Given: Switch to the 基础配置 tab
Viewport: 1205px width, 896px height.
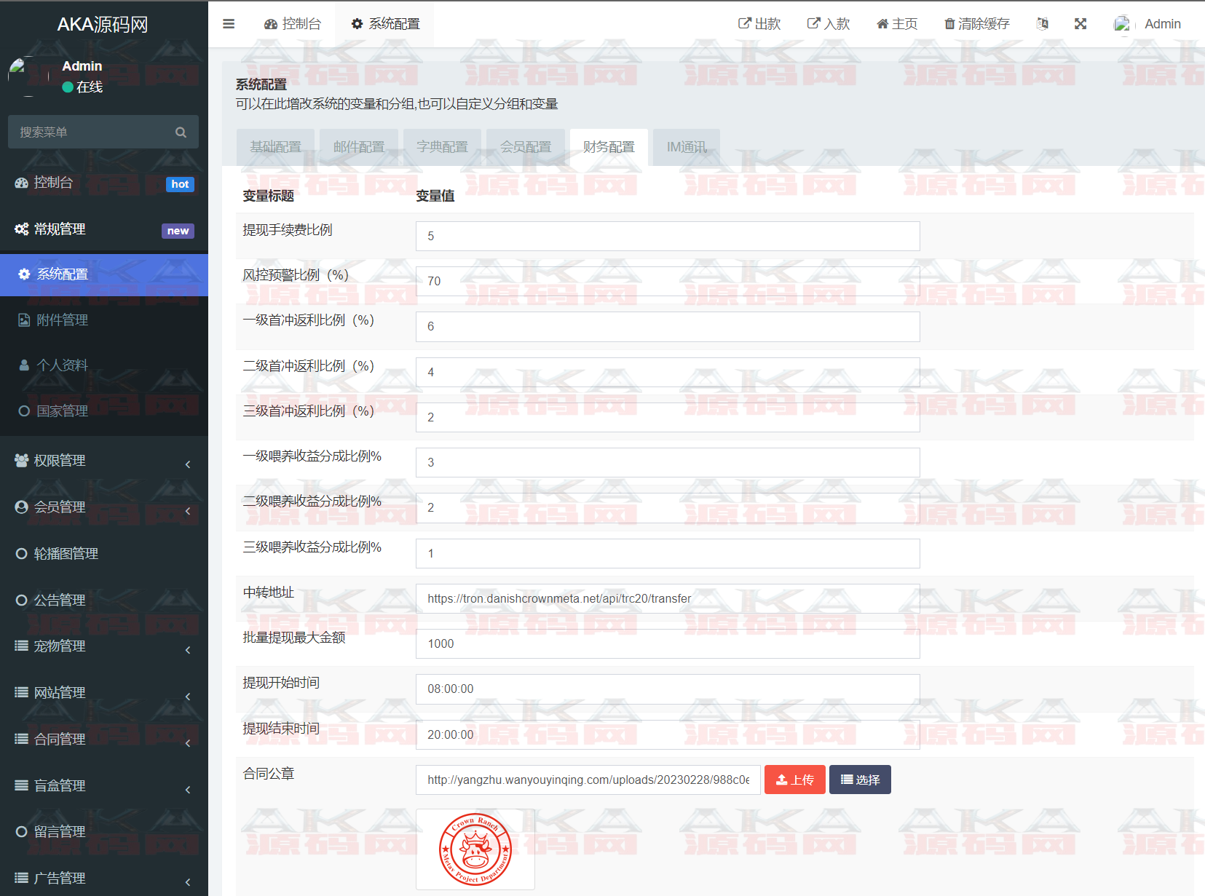Looking at the screenshot, I should click(275, 147).
